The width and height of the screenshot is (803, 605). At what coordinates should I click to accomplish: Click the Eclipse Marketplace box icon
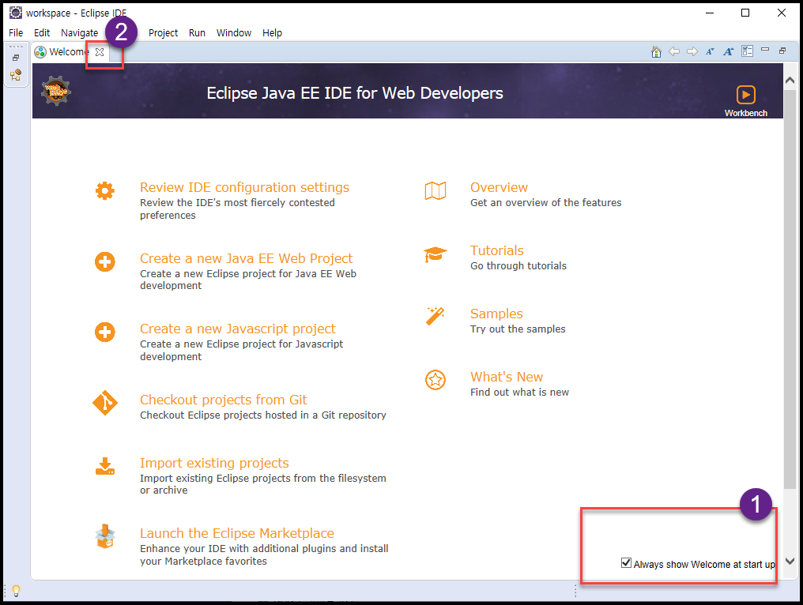tap(105, 536)
